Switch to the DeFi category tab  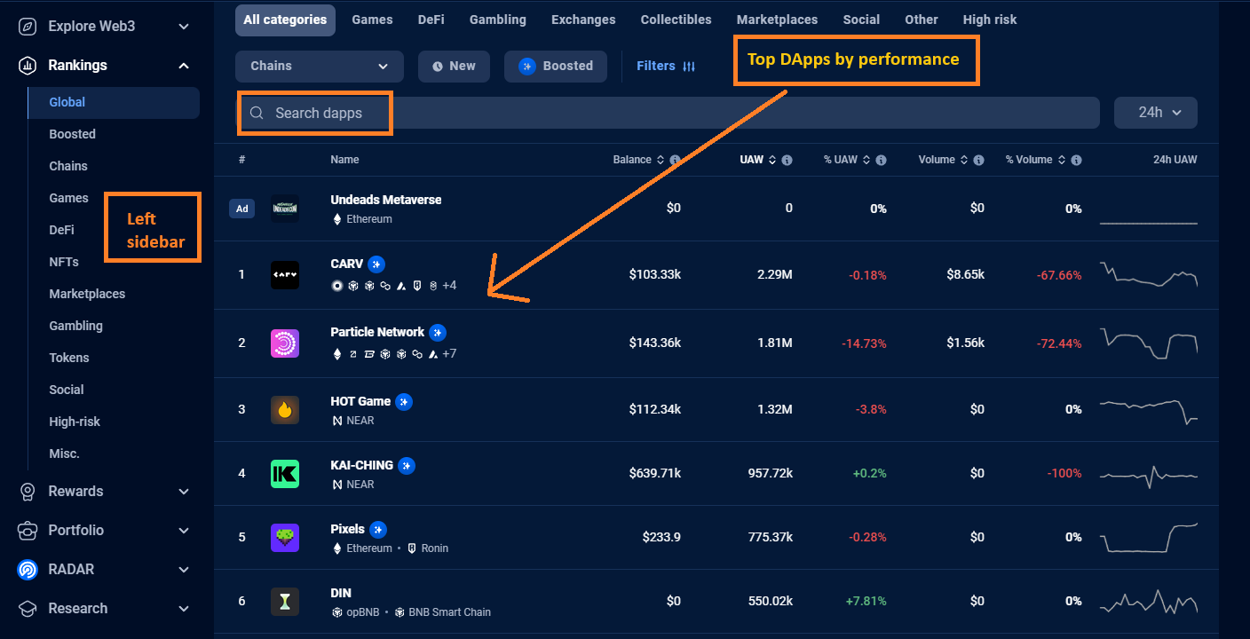click(431, 20)
